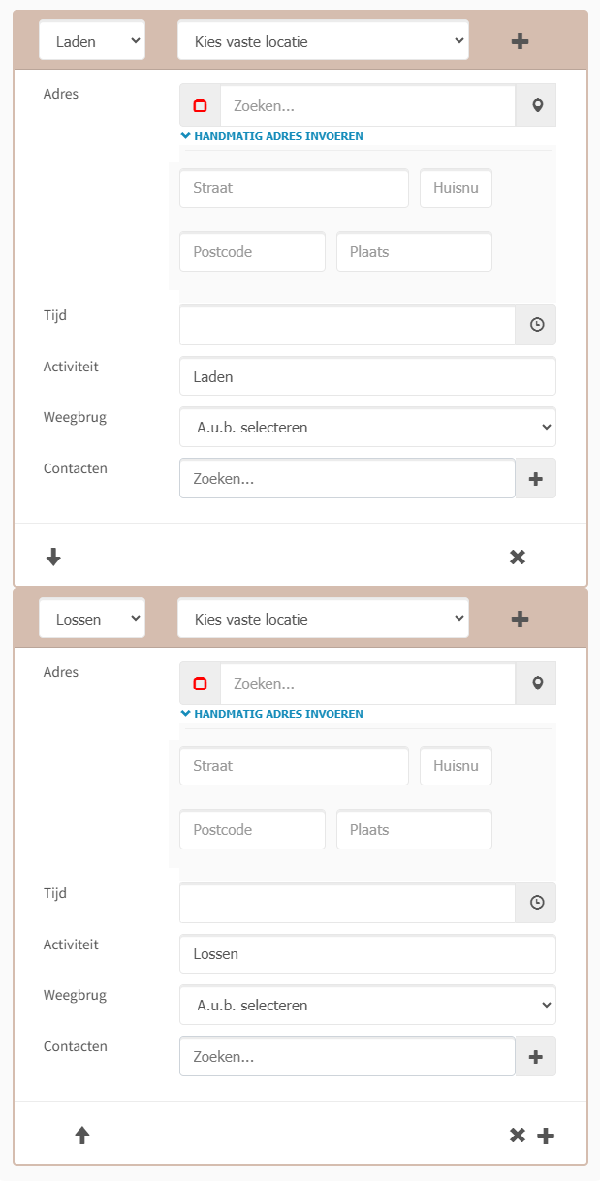
Task: Click Activiteit field containing Lossen
Action: click(x=367, y=954)
